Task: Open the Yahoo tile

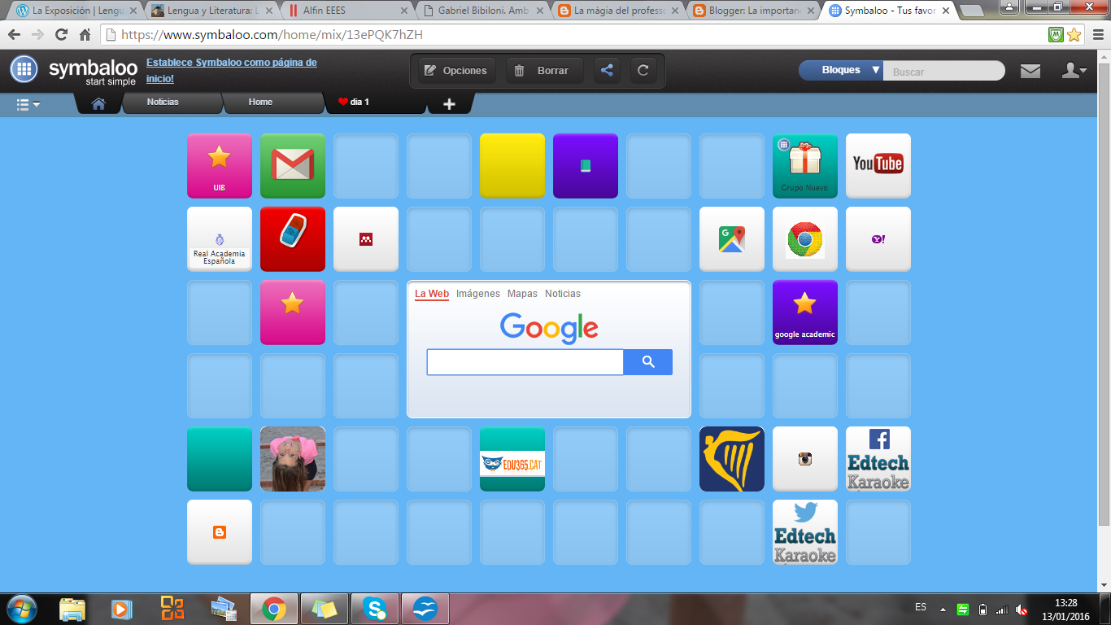Action: [878, 238]
